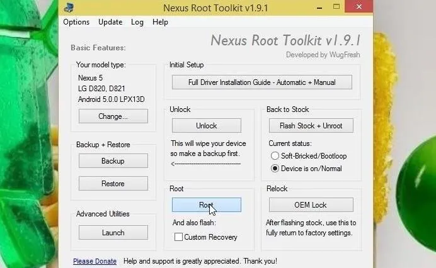Viewport: 436px width, 268px height.
Task: Click the Root button
Action: 206,204
